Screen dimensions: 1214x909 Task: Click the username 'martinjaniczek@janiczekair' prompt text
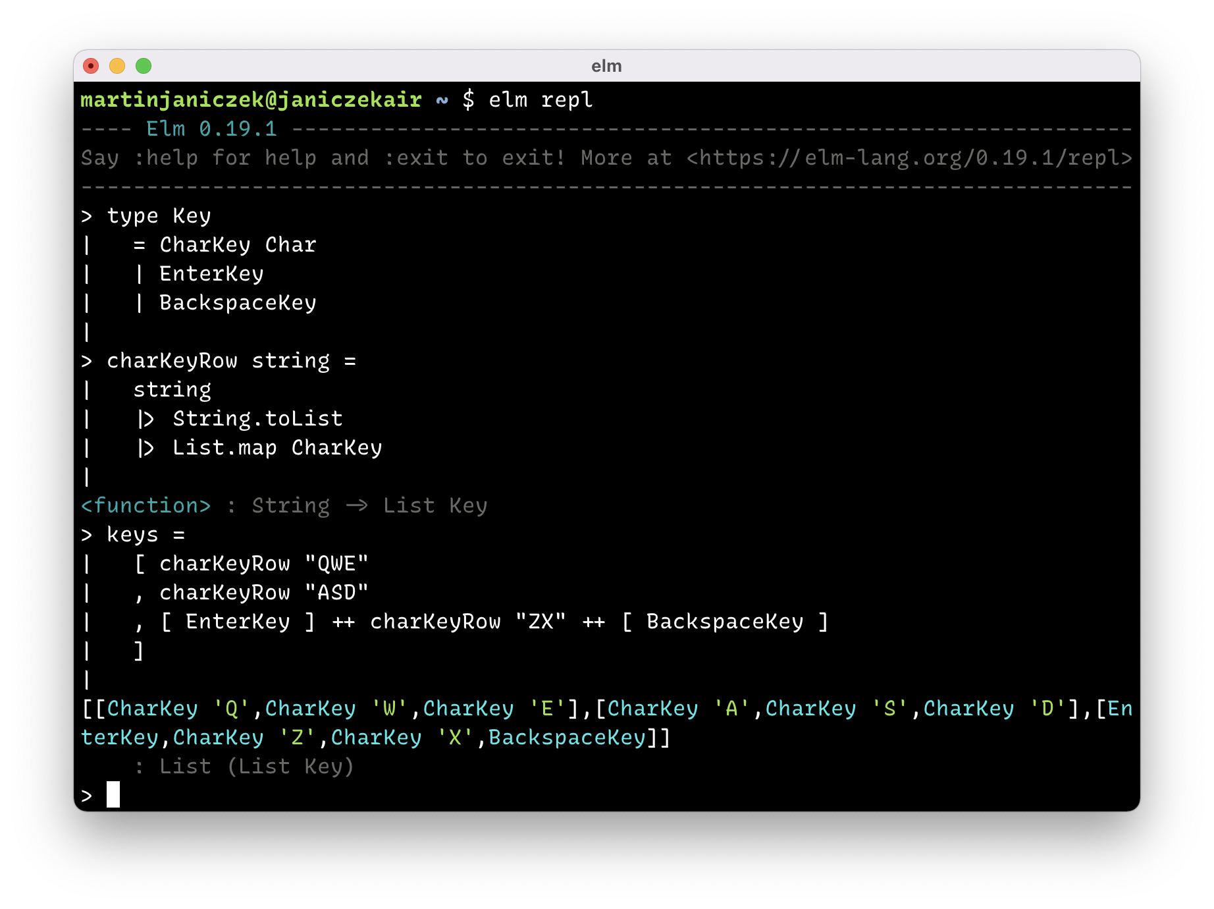251,100
